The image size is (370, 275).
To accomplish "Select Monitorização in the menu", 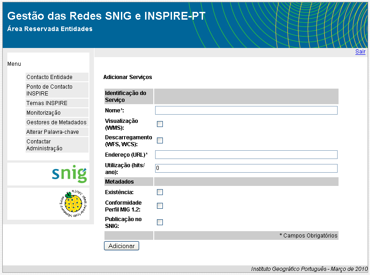I will (x=57, y=113).
